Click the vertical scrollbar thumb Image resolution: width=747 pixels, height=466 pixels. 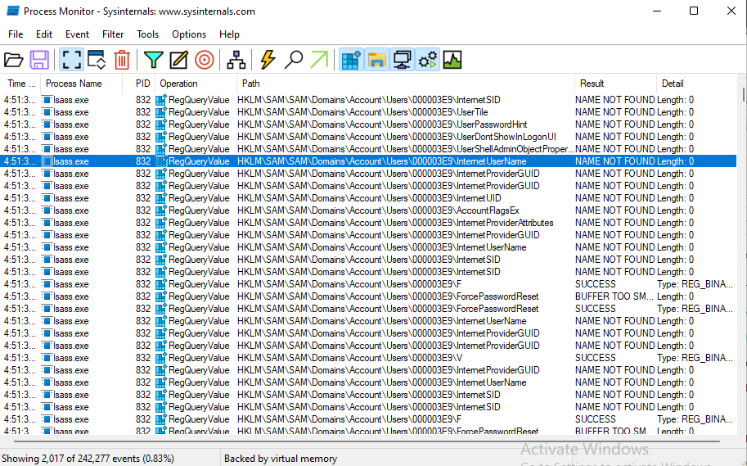coord(742,94)
